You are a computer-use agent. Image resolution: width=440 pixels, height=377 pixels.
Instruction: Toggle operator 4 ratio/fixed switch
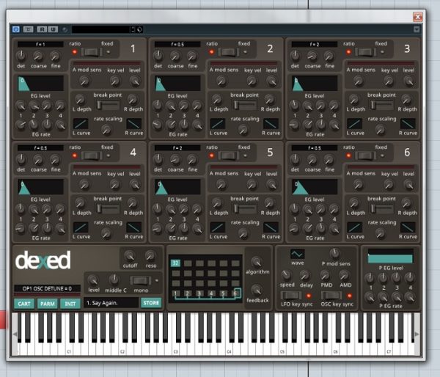click(92, 155)
